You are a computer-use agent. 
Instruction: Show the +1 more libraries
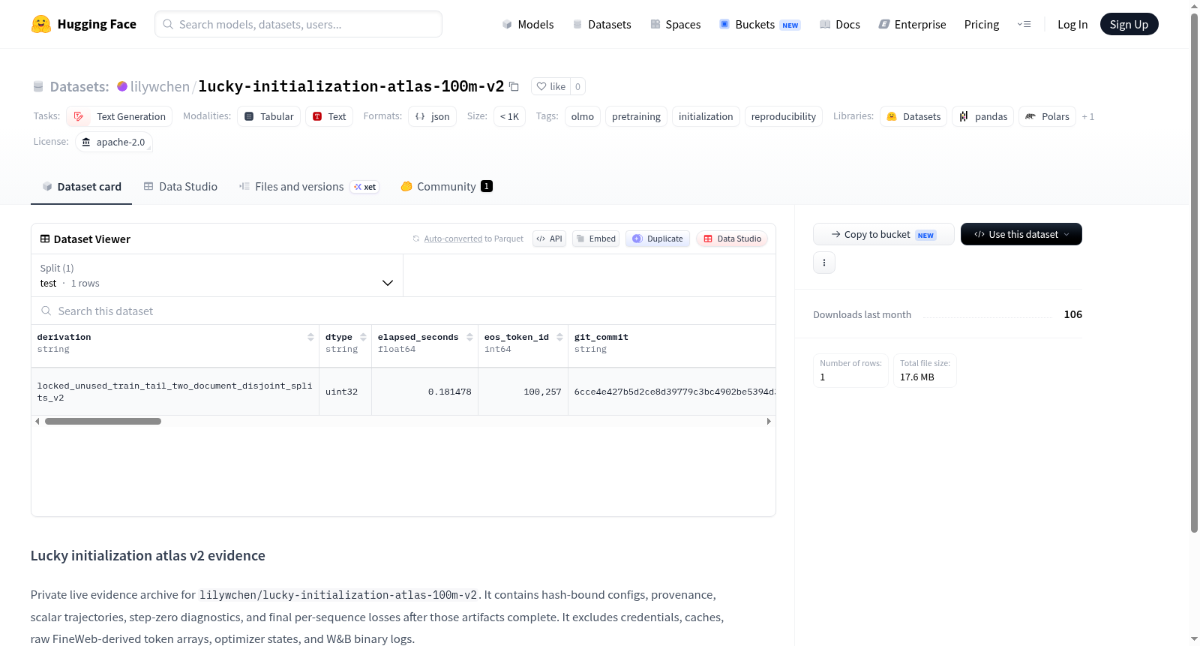(1088, 116)
